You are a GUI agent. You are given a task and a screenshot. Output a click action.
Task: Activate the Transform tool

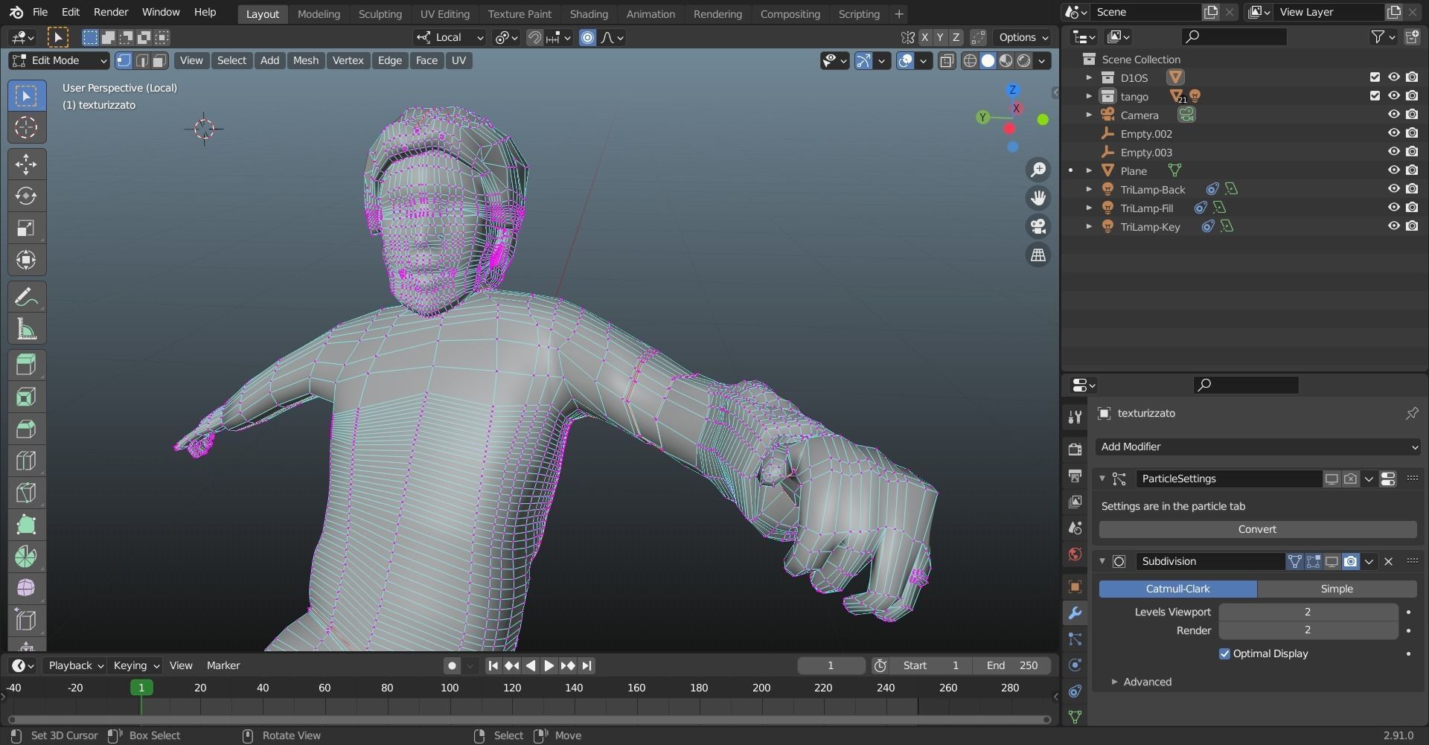point(26,260)
